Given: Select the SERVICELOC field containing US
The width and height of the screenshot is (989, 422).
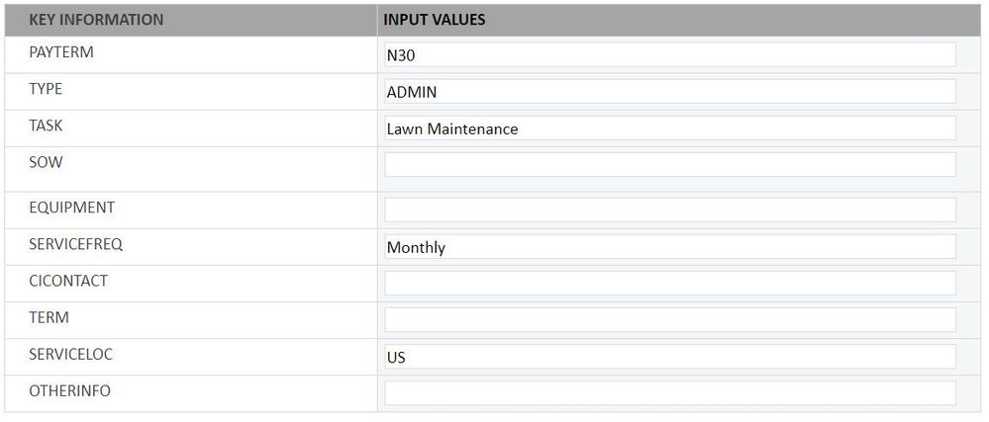Looking at the screenshot, I should click(669, 357).
